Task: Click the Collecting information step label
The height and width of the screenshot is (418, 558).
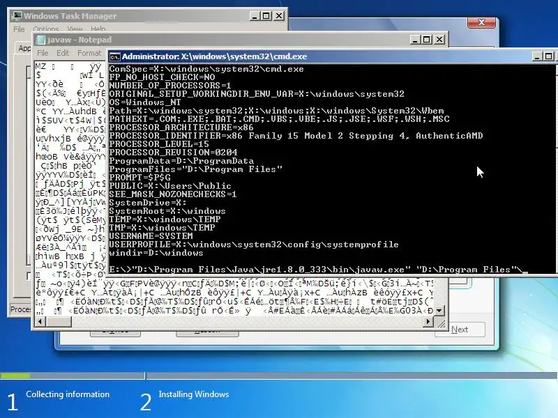Action: coord(68,394)
